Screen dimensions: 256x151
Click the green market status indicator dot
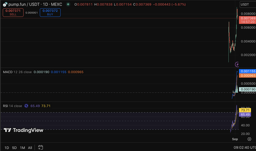[68, 4]
